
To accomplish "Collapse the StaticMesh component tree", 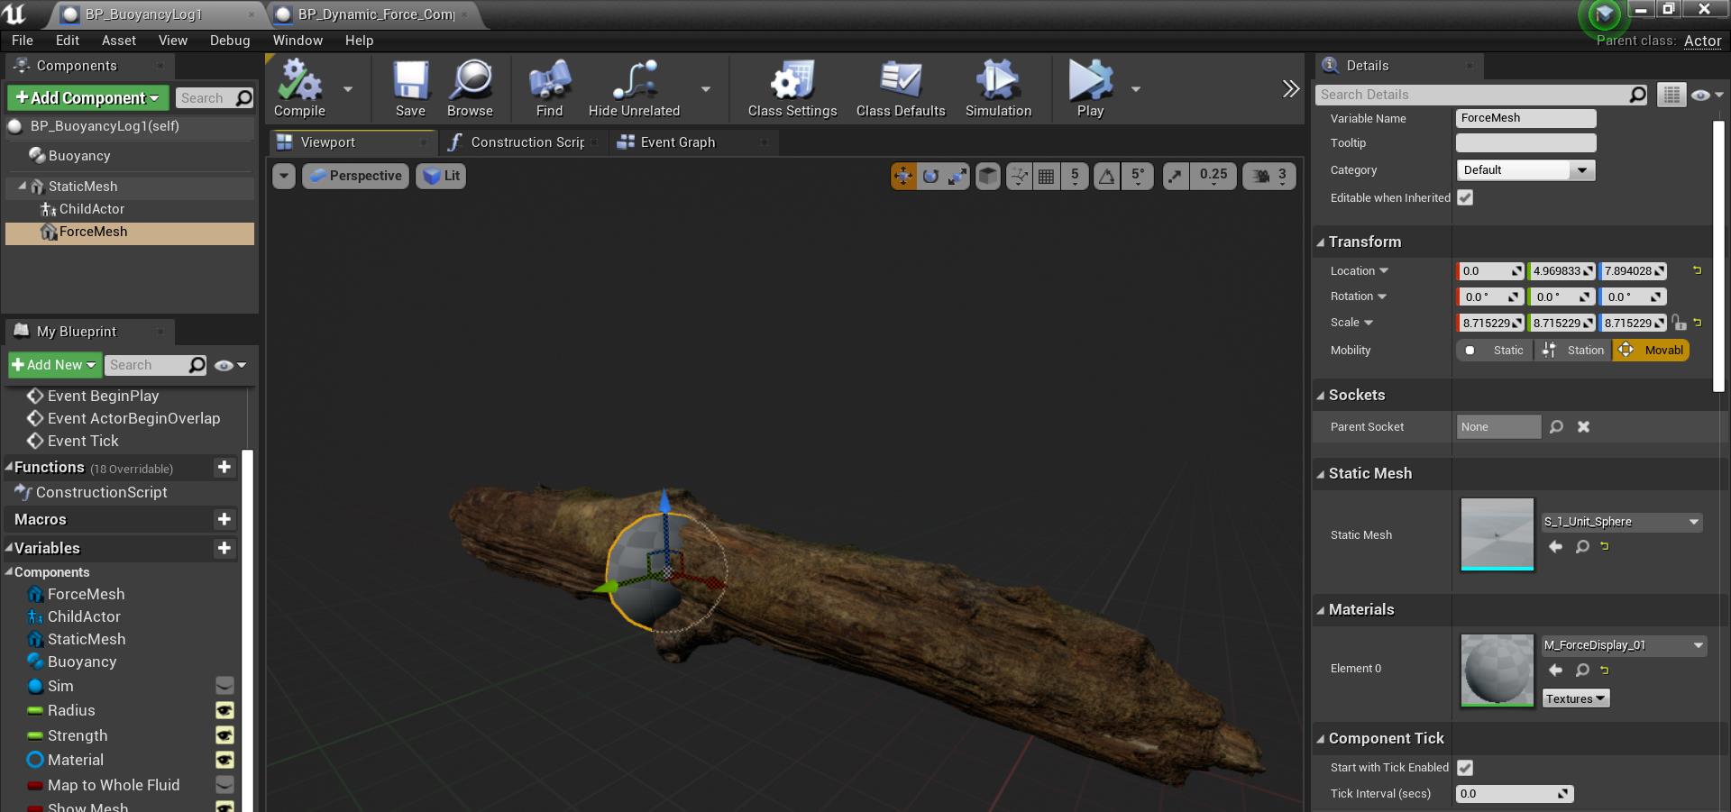I will (23, 187).
